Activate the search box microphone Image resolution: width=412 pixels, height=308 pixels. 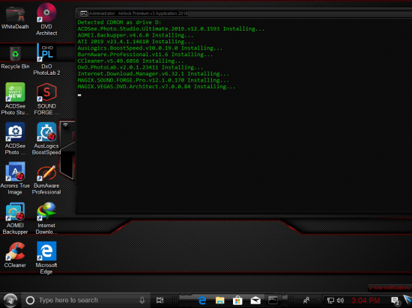(142, 301)
